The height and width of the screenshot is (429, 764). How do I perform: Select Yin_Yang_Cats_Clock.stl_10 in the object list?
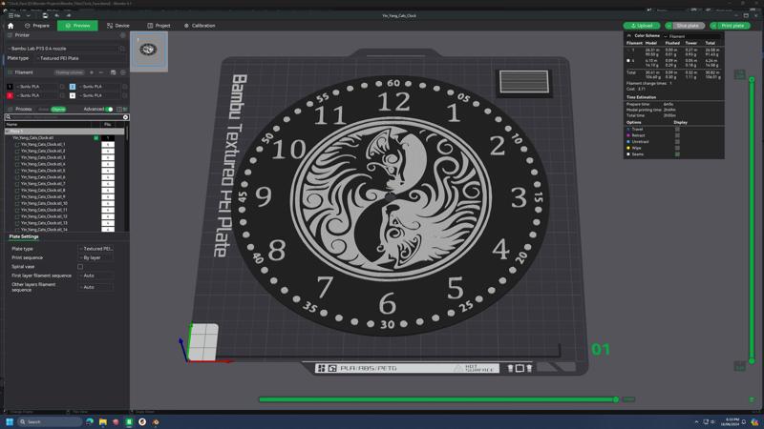pyautogui.click(x=44, y=203)
